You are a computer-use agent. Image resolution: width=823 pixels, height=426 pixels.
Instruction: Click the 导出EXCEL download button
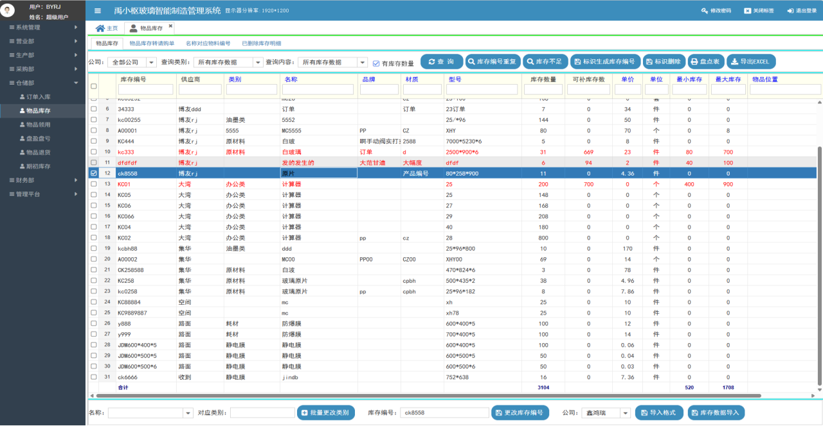point(751,62)
